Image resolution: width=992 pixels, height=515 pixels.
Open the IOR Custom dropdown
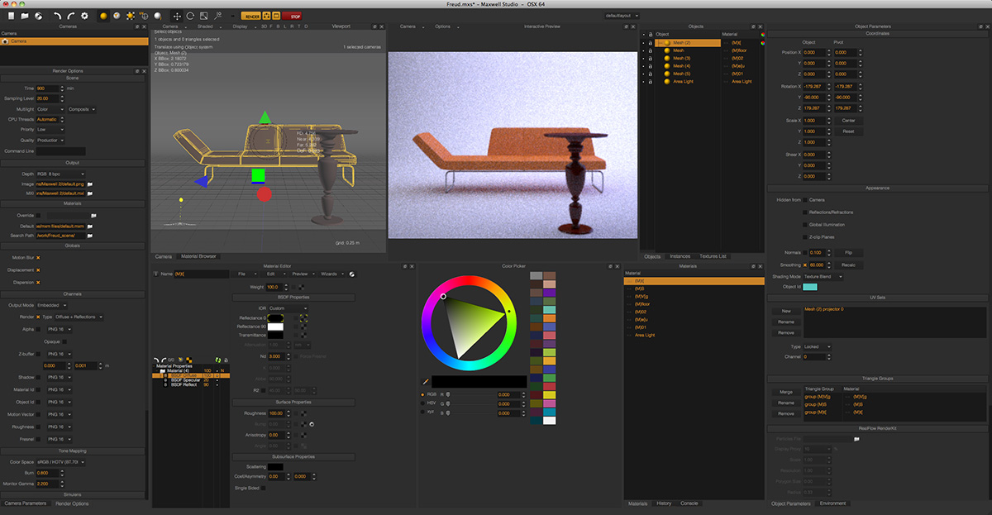click(x=289, y=308)
